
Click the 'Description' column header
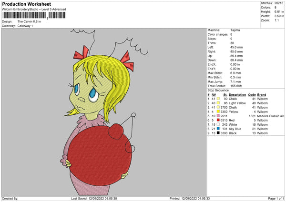point(237,95)
